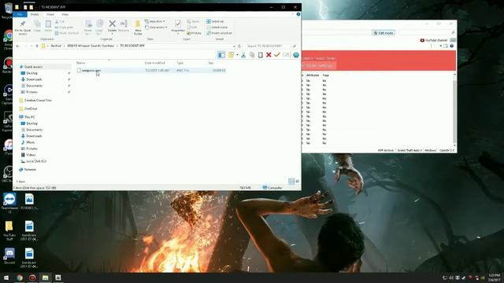Open OneDrive in the navigation pane
The height and width of the screenshot is (283, 504).
click(31, 108)
